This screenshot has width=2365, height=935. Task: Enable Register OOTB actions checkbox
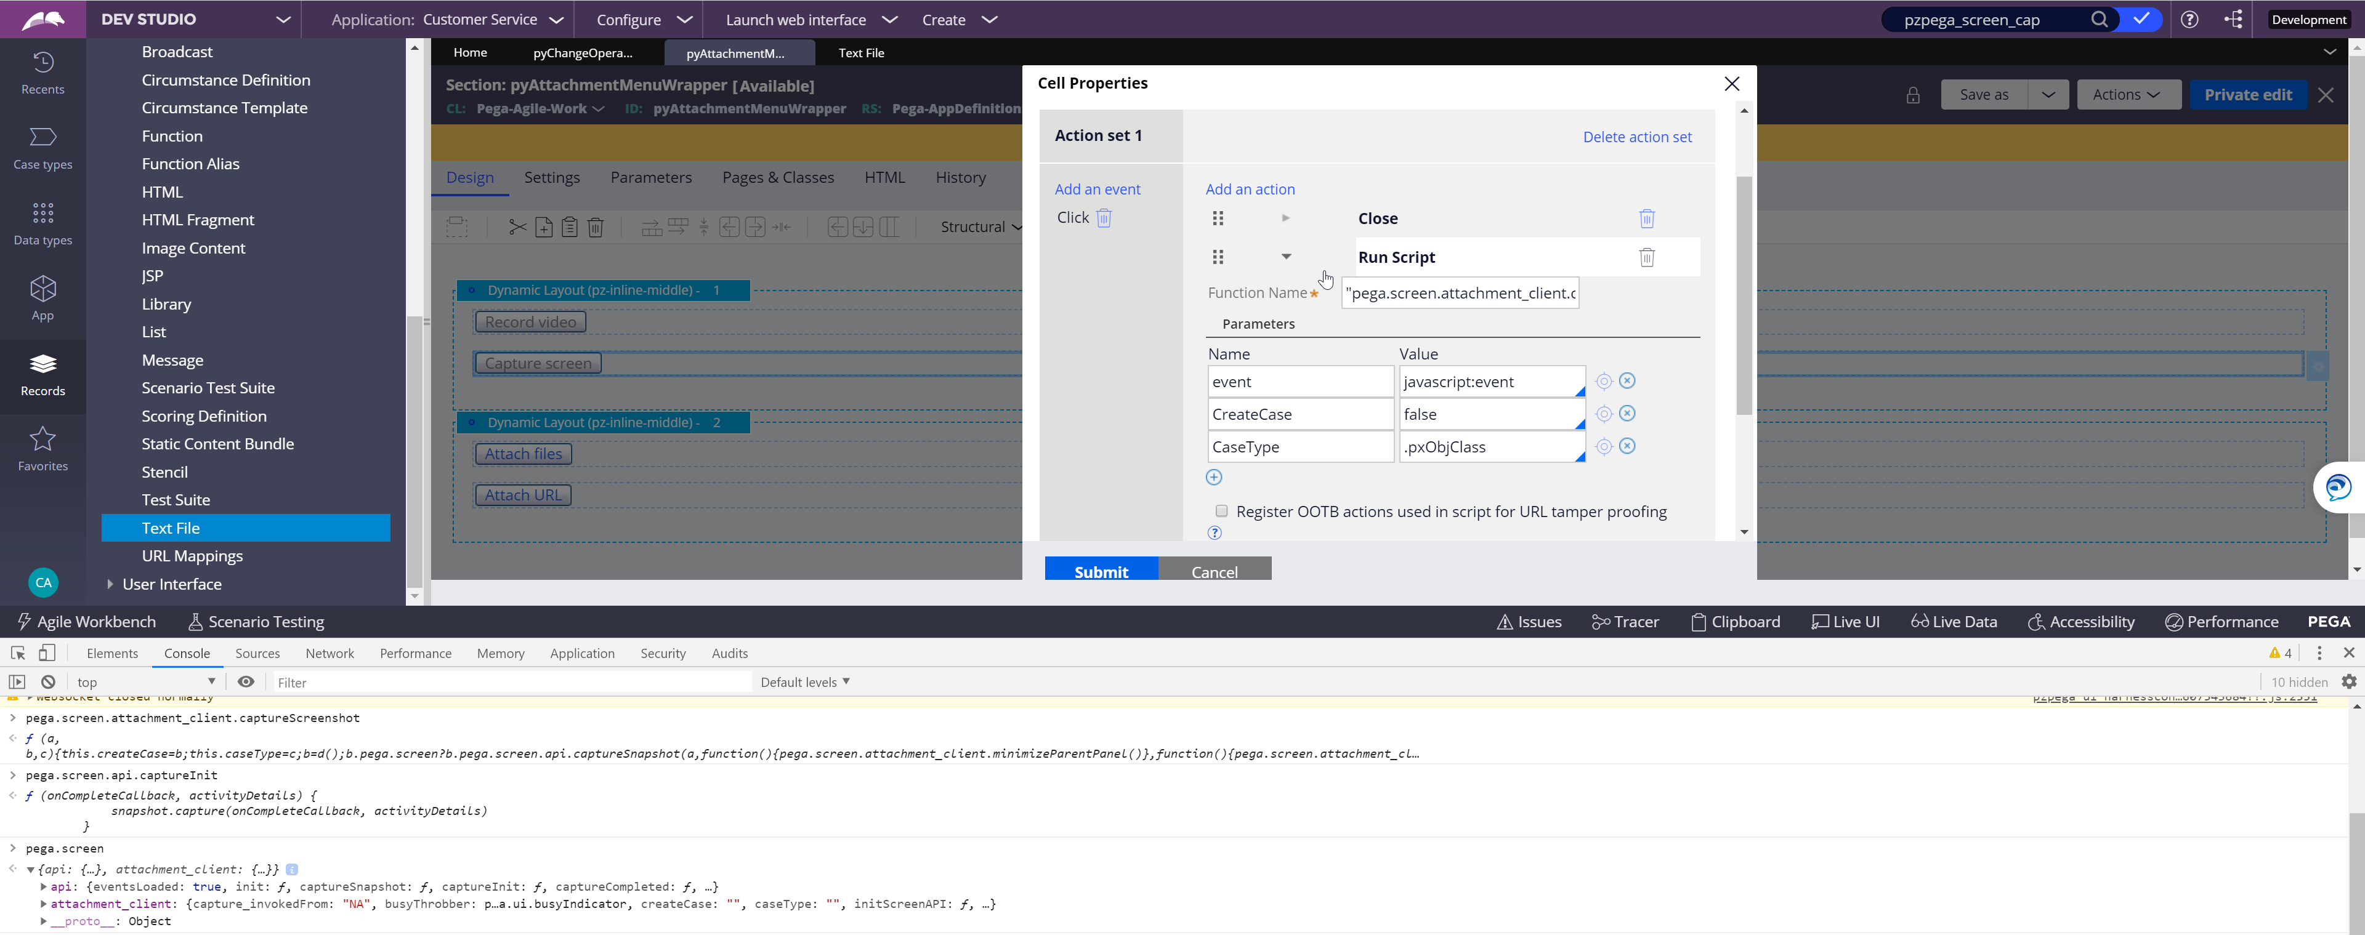pyautogui.click(x=1221, y=511)
